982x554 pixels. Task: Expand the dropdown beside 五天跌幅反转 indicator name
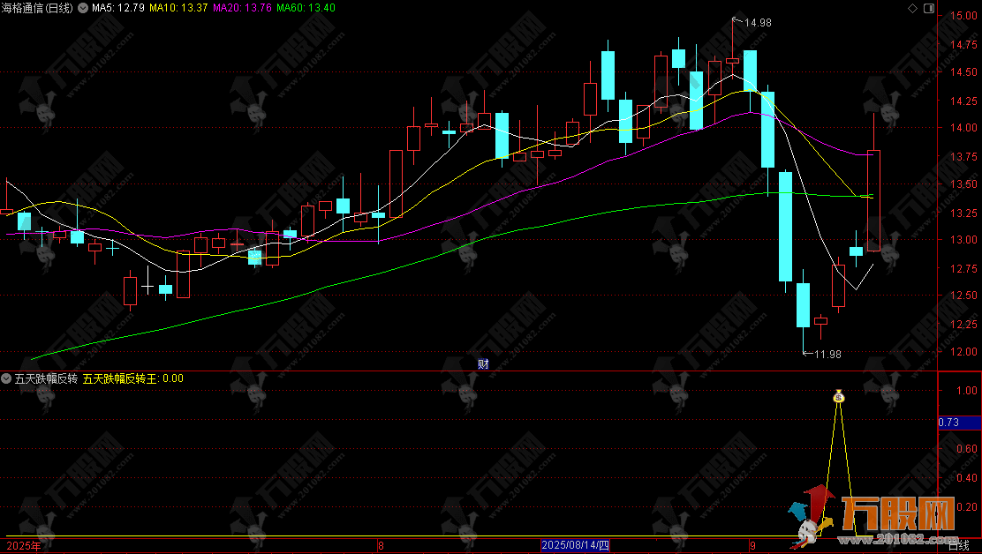click(6, 378)
